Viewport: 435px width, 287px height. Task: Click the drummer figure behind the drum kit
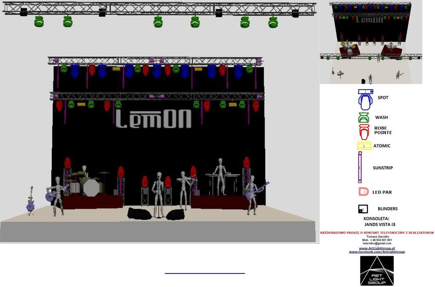(84, 172)
